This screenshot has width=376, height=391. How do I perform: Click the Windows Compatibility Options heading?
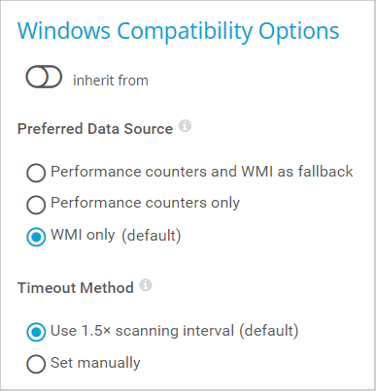tap(178, 31)
